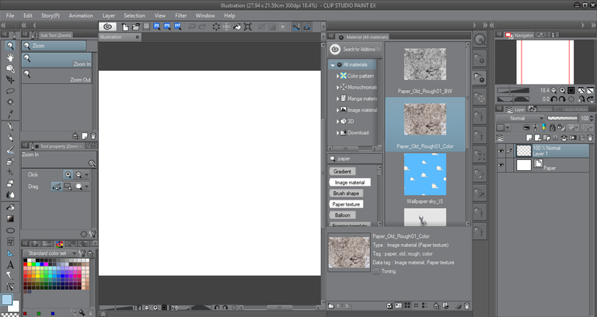Open the Normal blending mode dropdown
Viewport: 597px width, 317px height.
click(520, 118)
